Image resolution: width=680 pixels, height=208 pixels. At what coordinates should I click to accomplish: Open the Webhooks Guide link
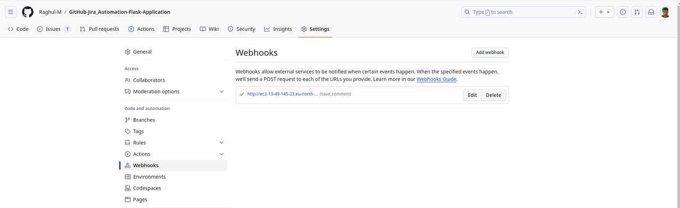[x=436, y=79]
